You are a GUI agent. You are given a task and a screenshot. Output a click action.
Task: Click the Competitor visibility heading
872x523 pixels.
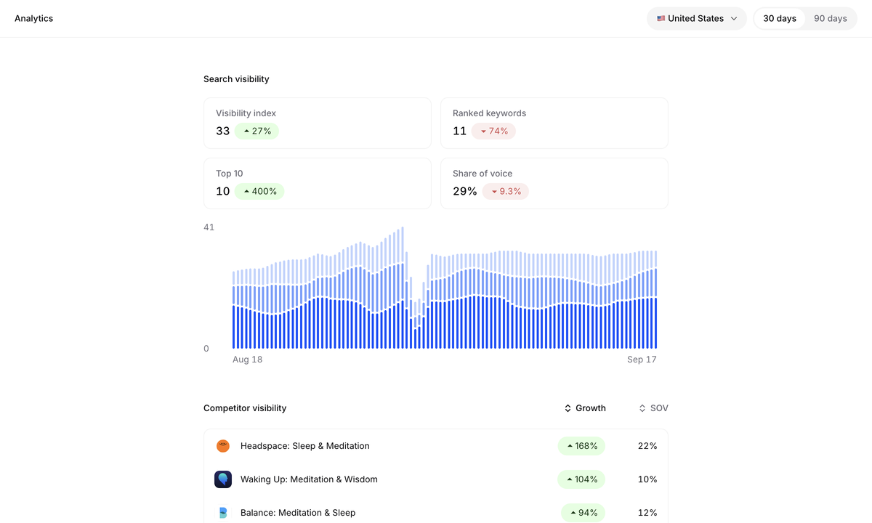click(245, 408)
